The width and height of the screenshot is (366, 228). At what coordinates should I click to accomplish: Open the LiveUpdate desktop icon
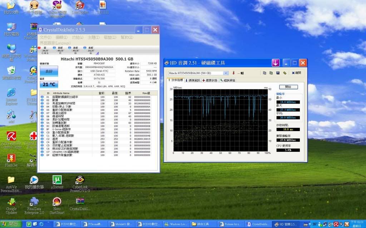coord(80,7)
